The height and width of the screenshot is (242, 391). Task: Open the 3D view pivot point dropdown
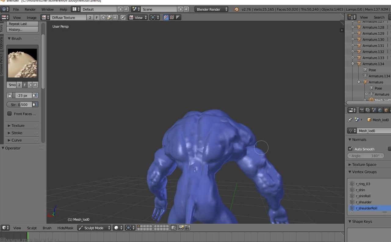[x=130, y=228]
